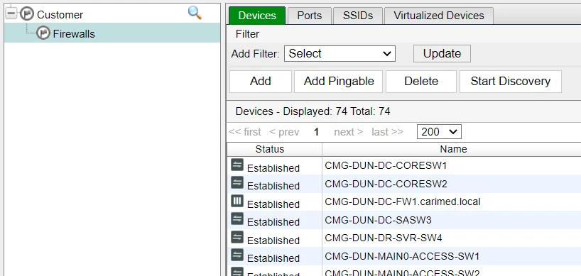Click the Add Pingable button
Viewport: 581px width, 276px height.
pyautogui.click(x=339, y=82)
